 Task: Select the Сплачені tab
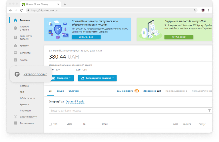pos(74,91)
